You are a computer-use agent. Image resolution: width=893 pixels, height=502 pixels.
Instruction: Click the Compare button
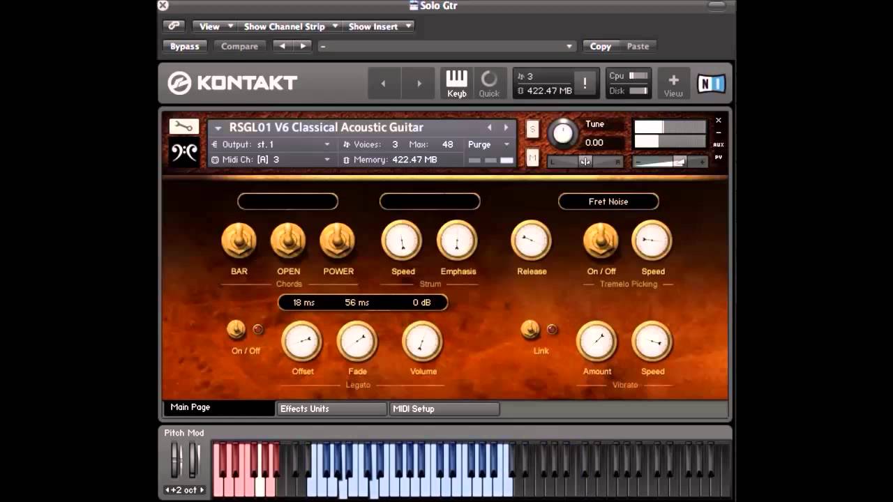(x=239, y=46)
